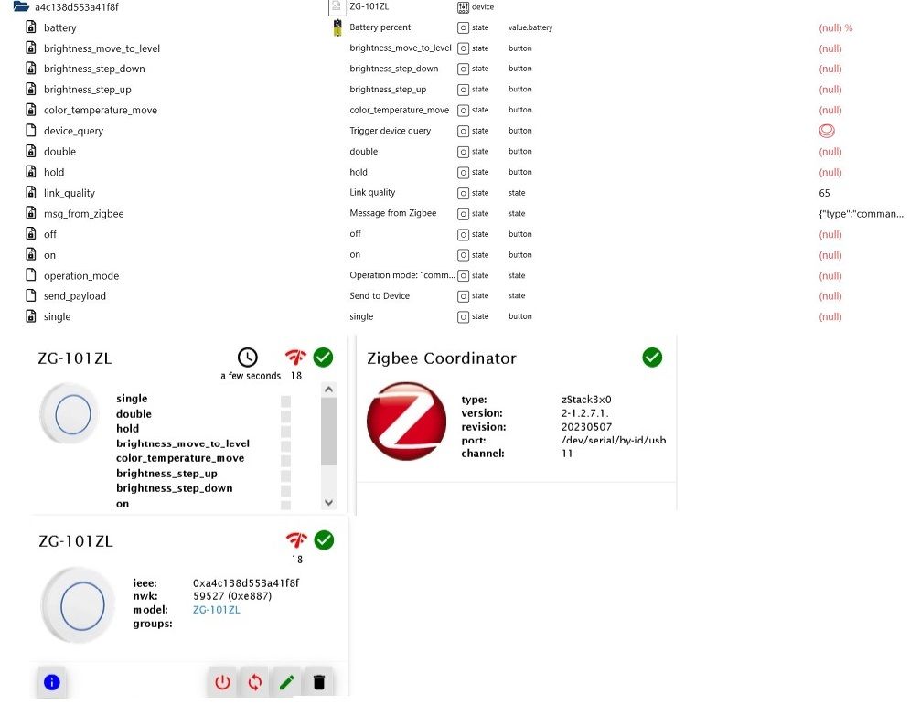Screen dimensions: 910x705
Task: Toggle the 'double' state checkbox
Action: (285, 414)
